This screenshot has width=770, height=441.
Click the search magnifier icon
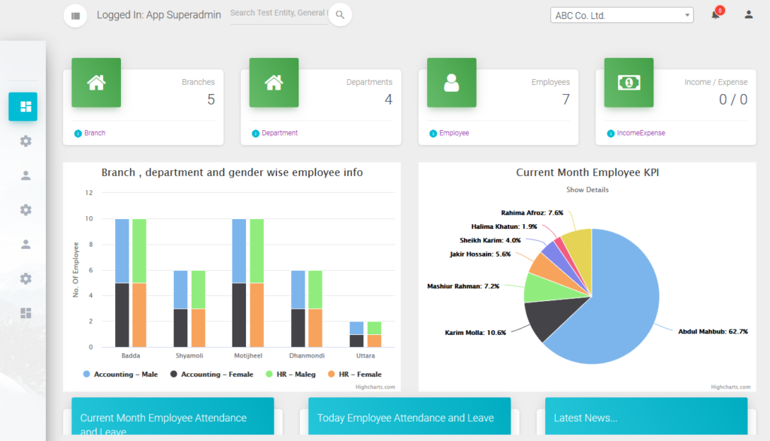coord(338,14)
